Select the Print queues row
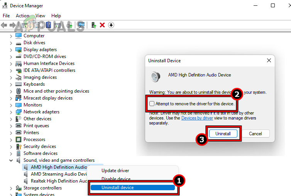This screenshot has width=291, height=196. (x=36, y=126)
